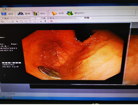Screen dimensions: 138x105
Task: Select the arrow annotation tool
Action: pos(17,21)
